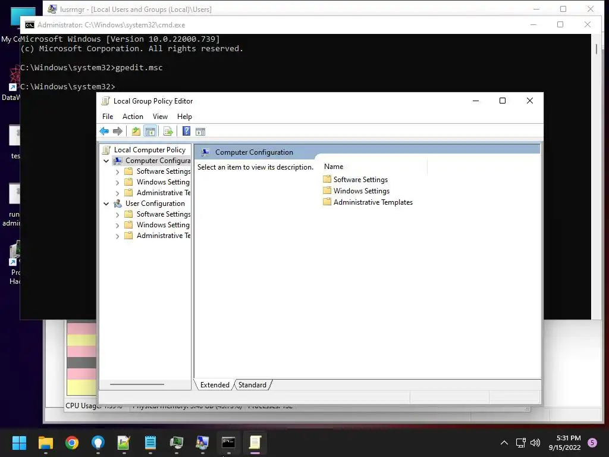Switch to the Extended tab

click(x=214, y=385)
